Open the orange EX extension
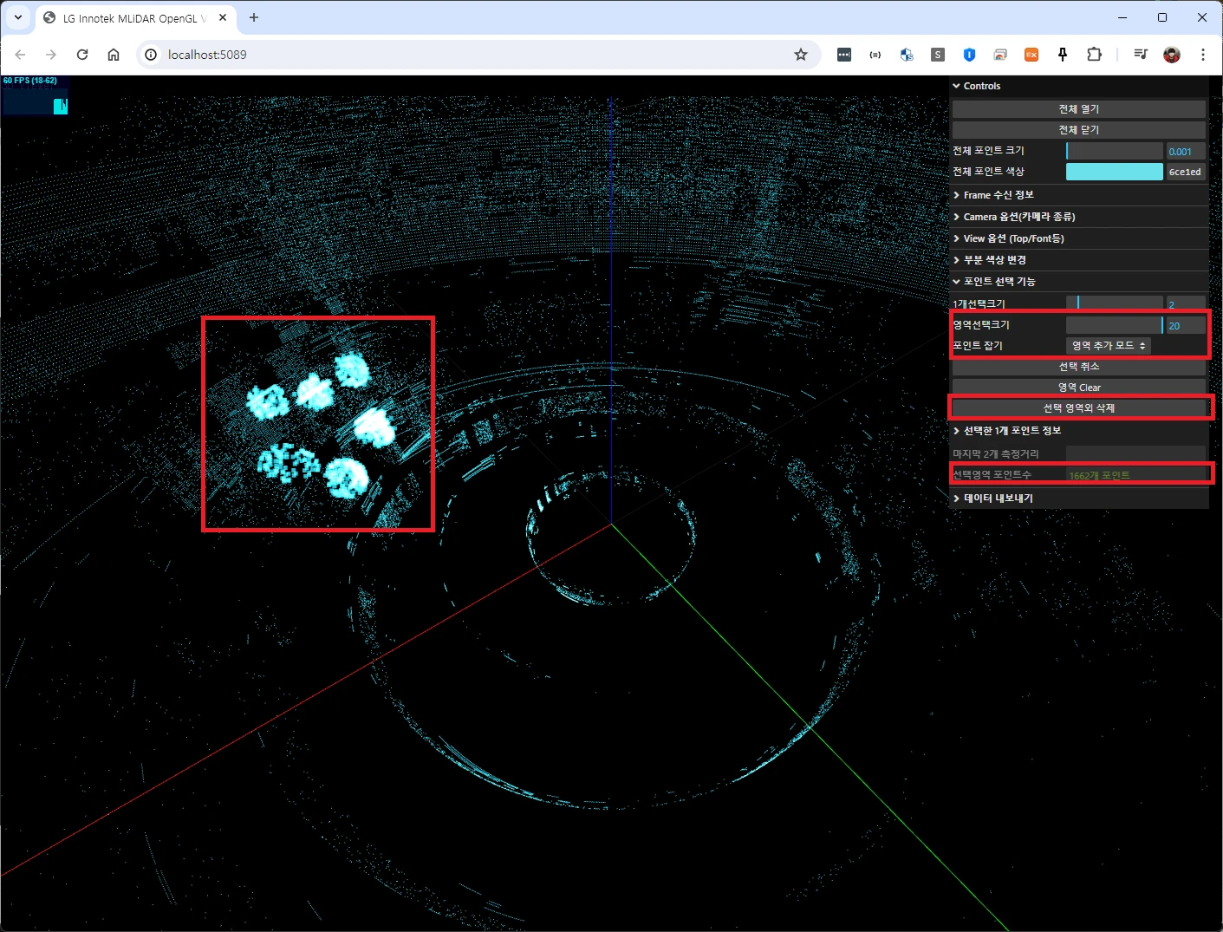 coord(1031,55)
